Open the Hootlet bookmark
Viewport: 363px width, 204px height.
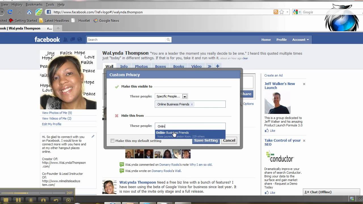coord(81,20)
